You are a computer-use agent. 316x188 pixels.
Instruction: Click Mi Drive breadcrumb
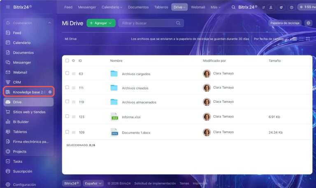(x=70, y=39)
